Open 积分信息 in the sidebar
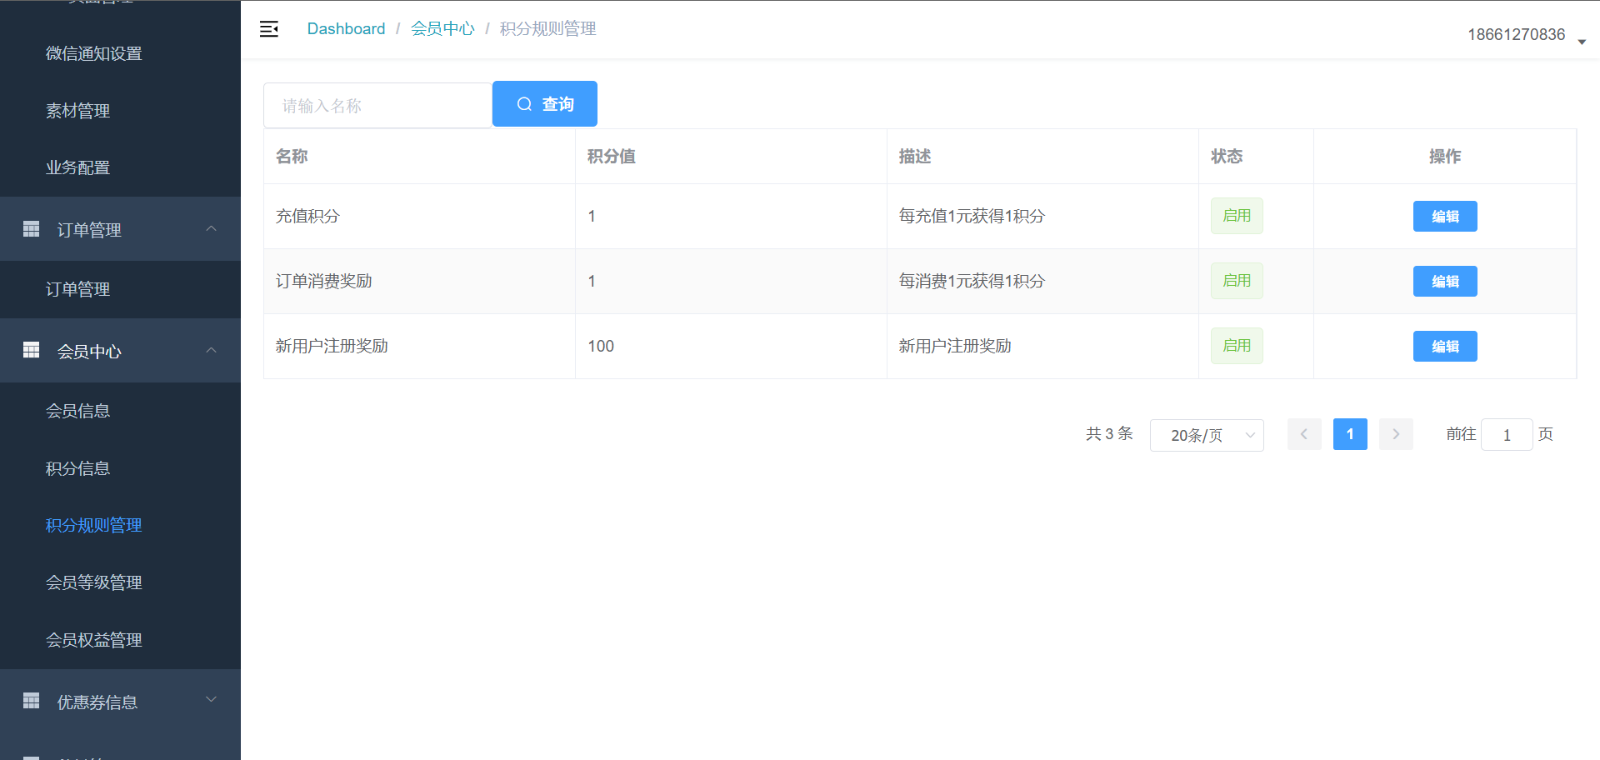The width and height of the screenshot is (1600, 760). coord(78,468)
